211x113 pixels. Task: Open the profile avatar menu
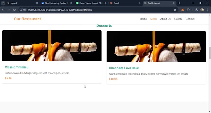pos(202,10)
